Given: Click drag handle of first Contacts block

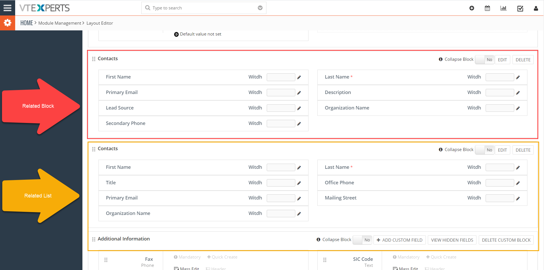Looking at the screenshot, I should tap(94, 59).
